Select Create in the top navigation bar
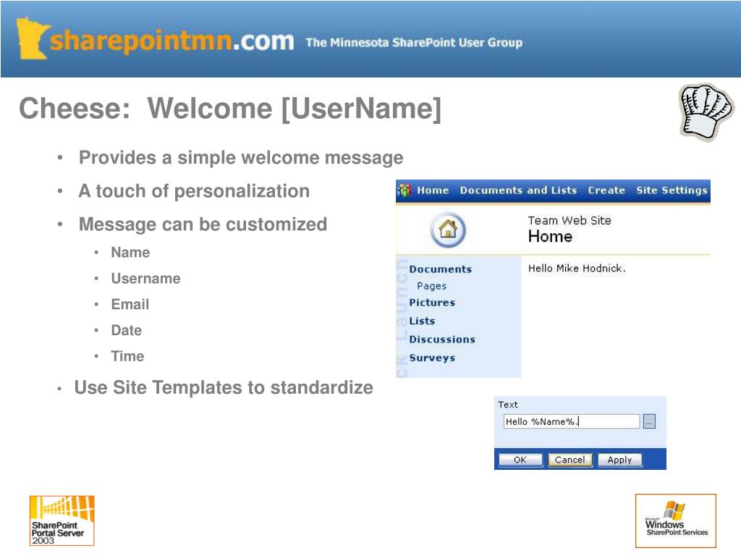This screenshot has height=556, width=741. (x=606, y=190)
